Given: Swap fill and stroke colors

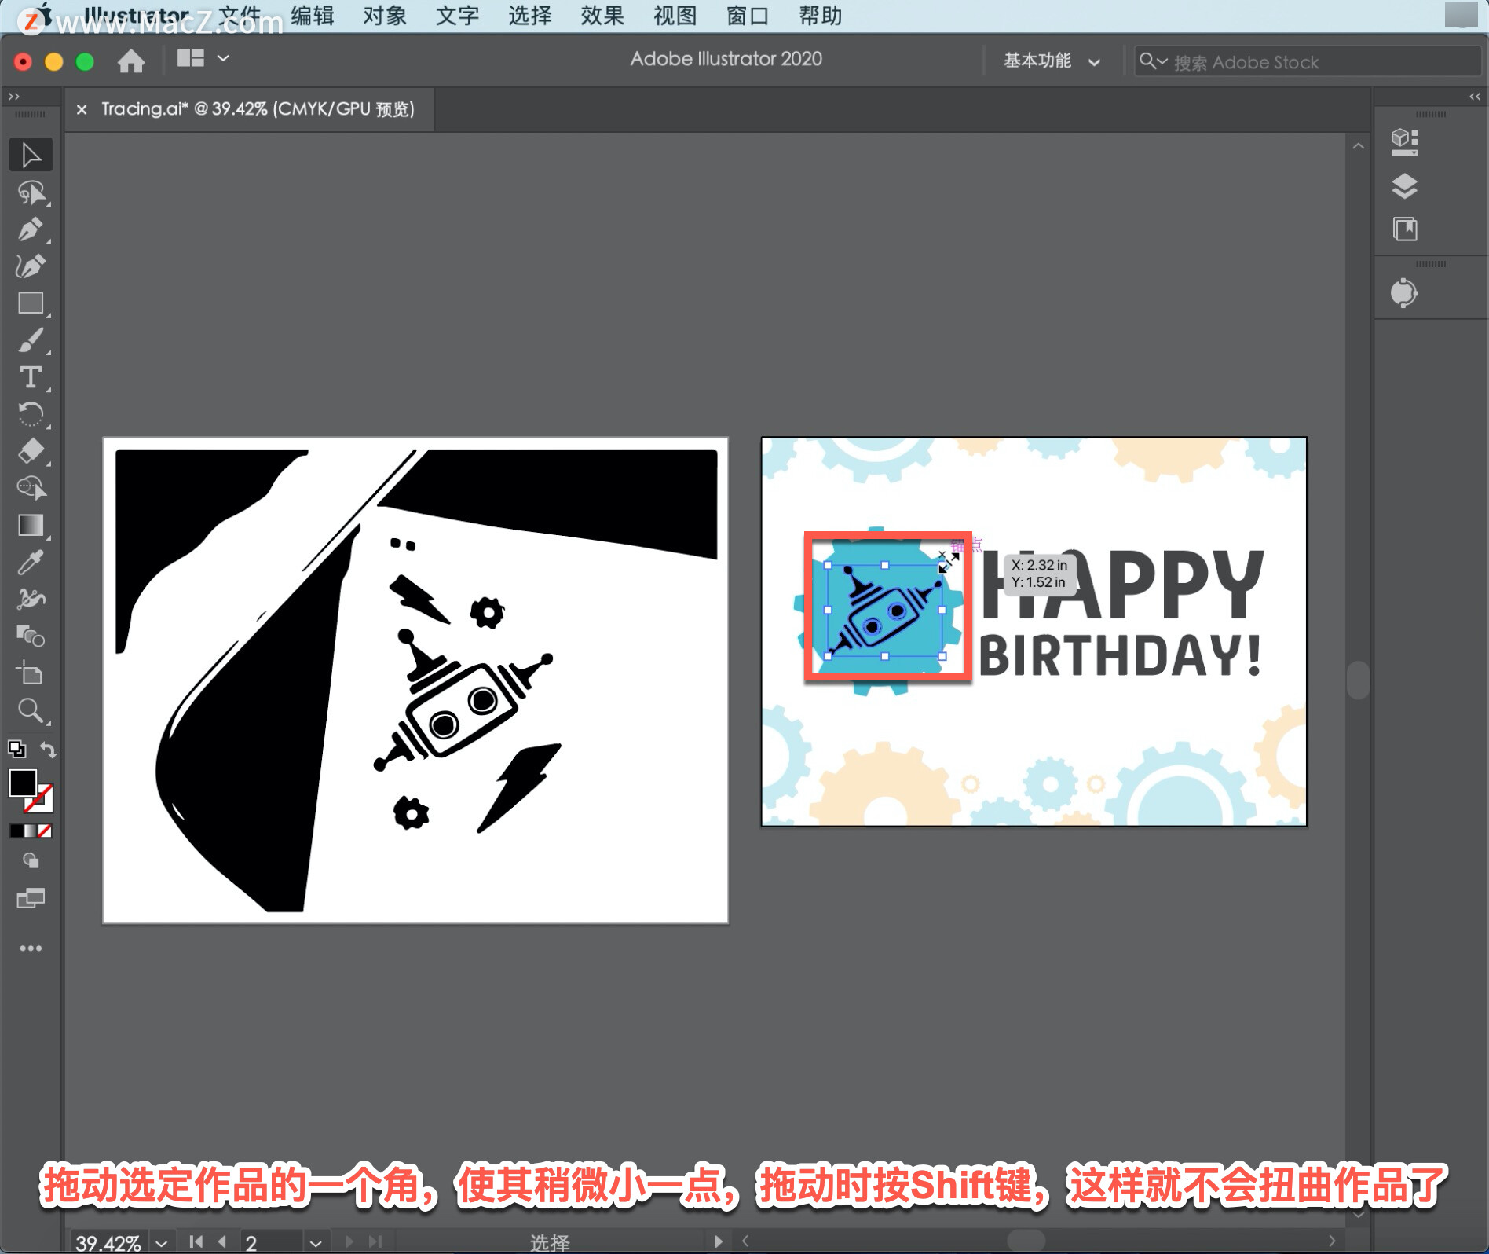Looking at the screenshot, I should (x=48, y=750).
